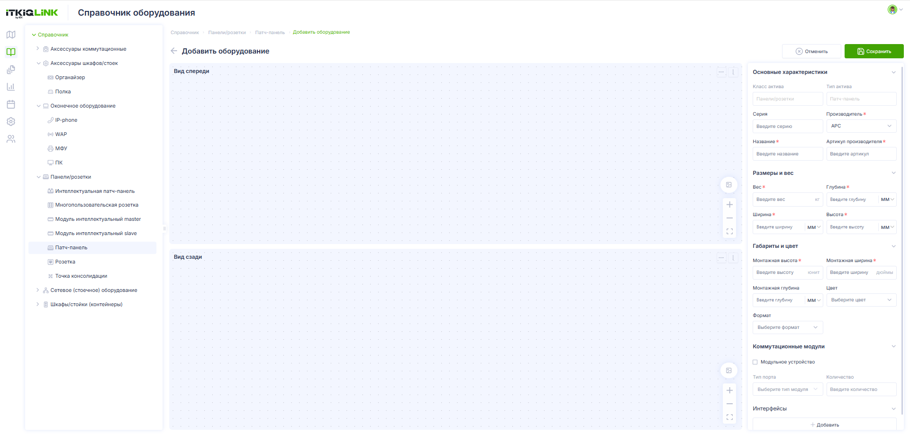Click the ITK IQ LINK logo
Image resolution: width=910 pixels, height=436 pixels.
(32, 13)
